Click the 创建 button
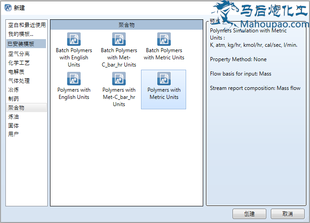The width and height of the screenshot is (310, 223). pos(249,214)
